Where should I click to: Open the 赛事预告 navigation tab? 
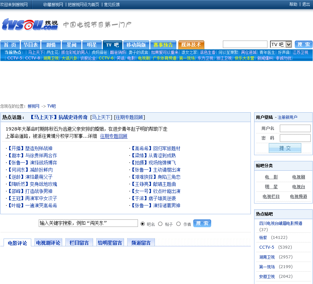163,45
